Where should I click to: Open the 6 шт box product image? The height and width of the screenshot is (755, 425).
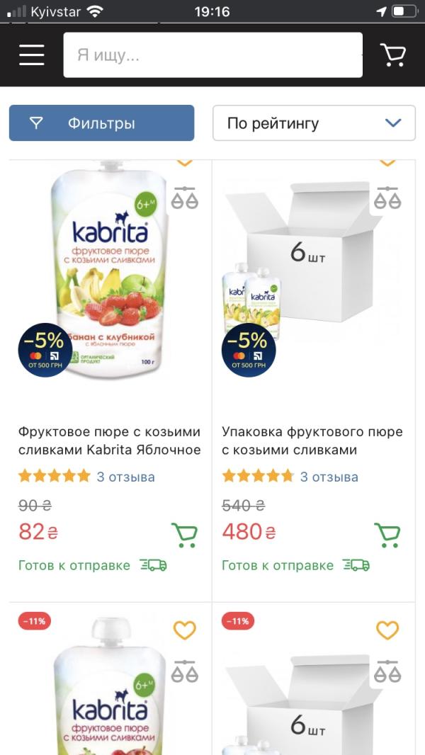[x=303, y=260]
